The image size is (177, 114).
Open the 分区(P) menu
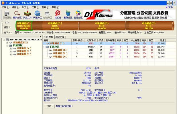click(25, 7)
